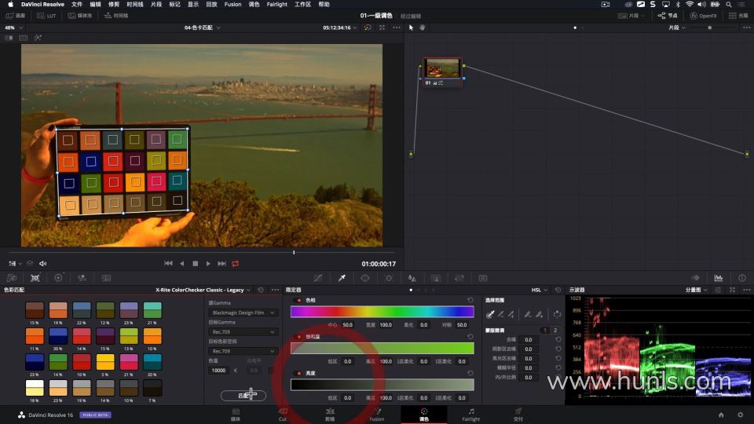754x424 pixels.
Task: Open the power window palette icon
Action: (x=365, y=278)
